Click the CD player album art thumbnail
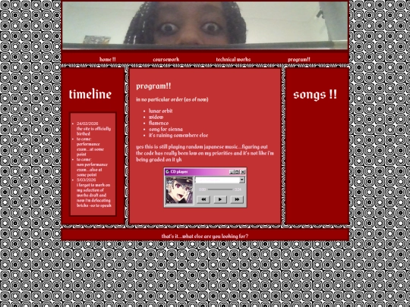Screen dimensions: 410x307 [179, 190]
